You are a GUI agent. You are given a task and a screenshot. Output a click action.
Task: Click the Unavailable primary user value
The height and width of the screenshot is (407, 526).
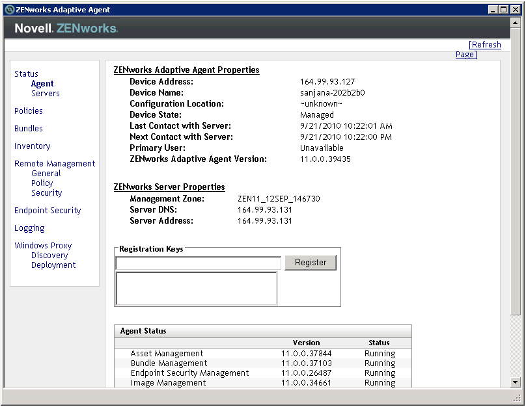pos(322,148)
